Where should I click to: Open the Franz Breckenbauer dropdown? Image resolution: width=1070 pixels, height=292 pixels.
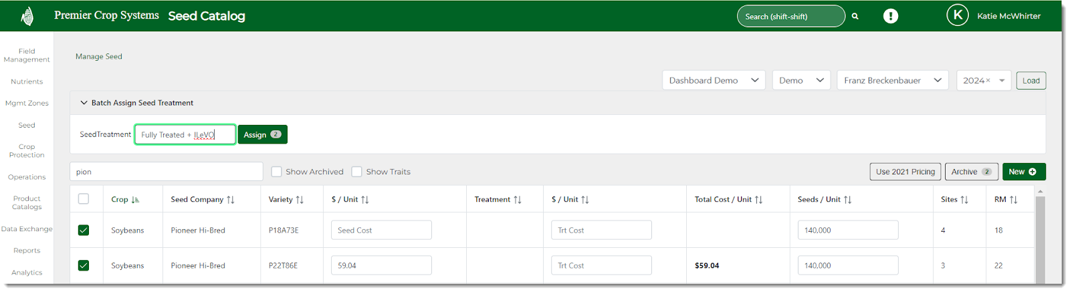click(893, 80)
